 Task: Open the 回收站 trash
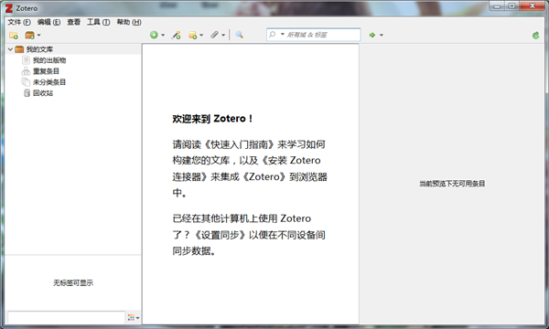click(43, 93)
